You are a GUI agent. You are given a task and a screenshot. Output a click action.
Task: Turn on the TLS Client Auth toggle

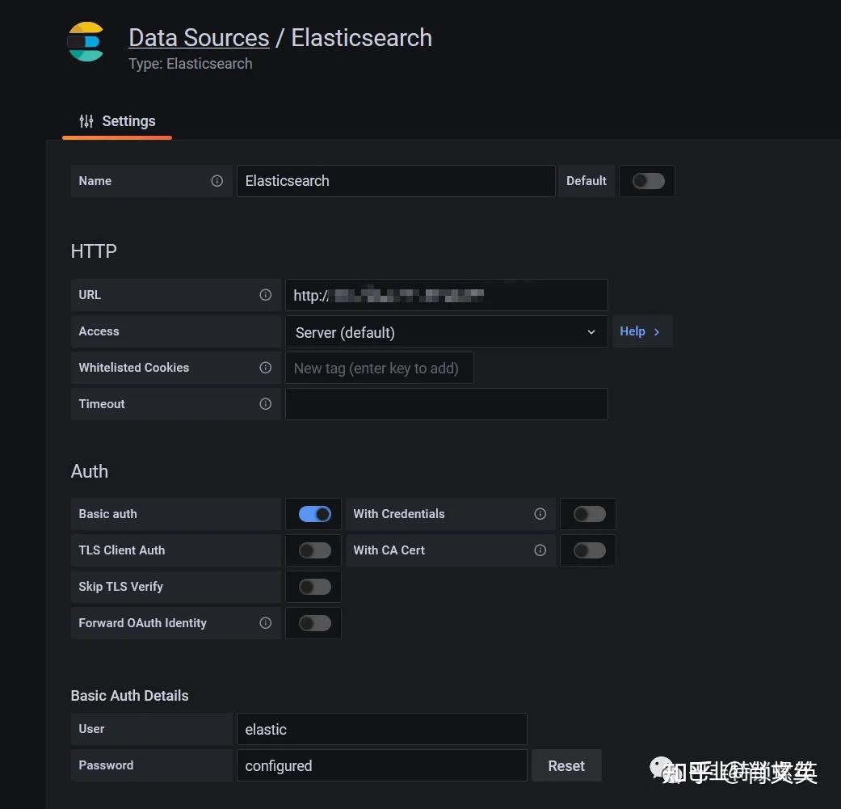click(x=314, y=550)
